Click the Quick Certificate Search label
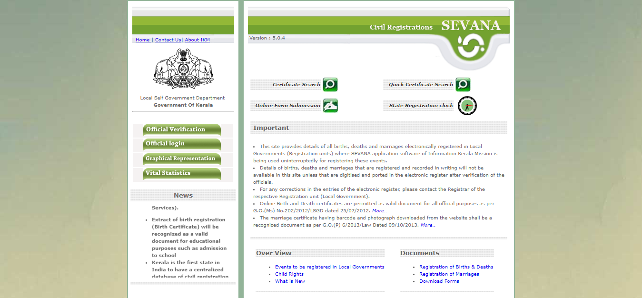This screenshot has height=298, width=642. (421, 85)
